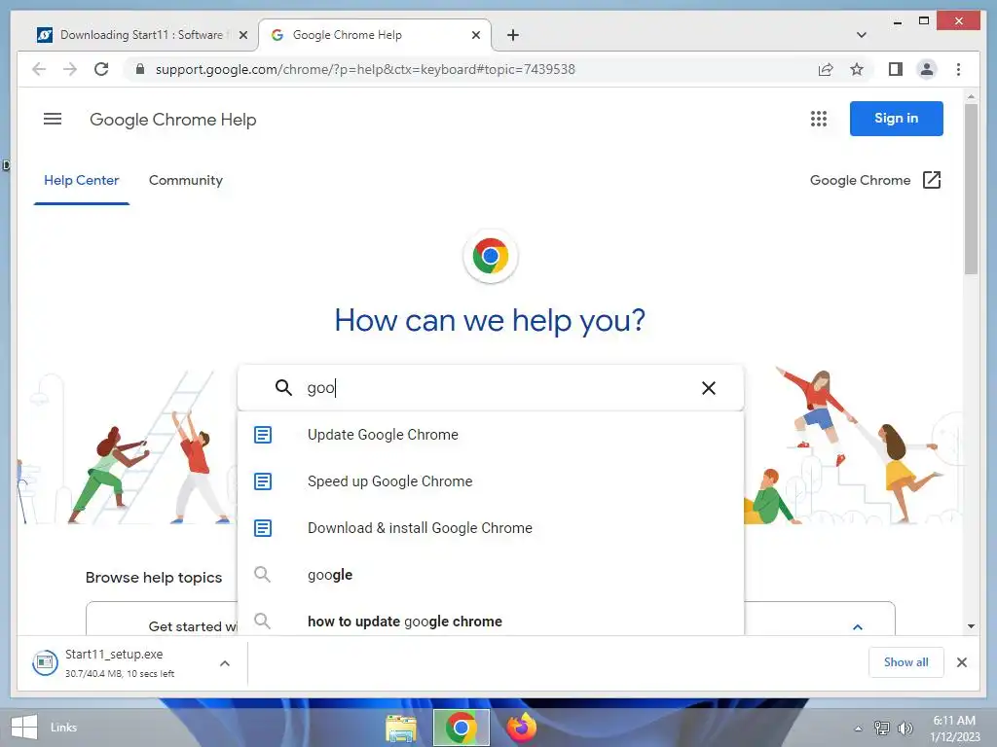This screenshot has width=997, height=747.
Task: Click the address bar URL
Action: tap(365, 69)
